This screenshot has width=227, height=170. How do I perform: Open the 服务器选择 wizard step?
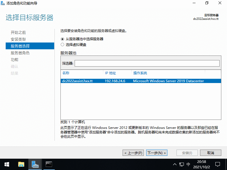click(x=30, y=46)
